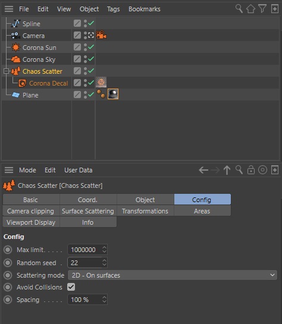Screen dimensions: 282x324
Task: Select the Corona Sun object icon
Action: (x=15, y=48)
